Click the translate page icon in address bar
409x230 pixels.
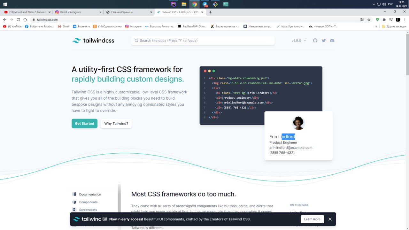coord(362,19)
